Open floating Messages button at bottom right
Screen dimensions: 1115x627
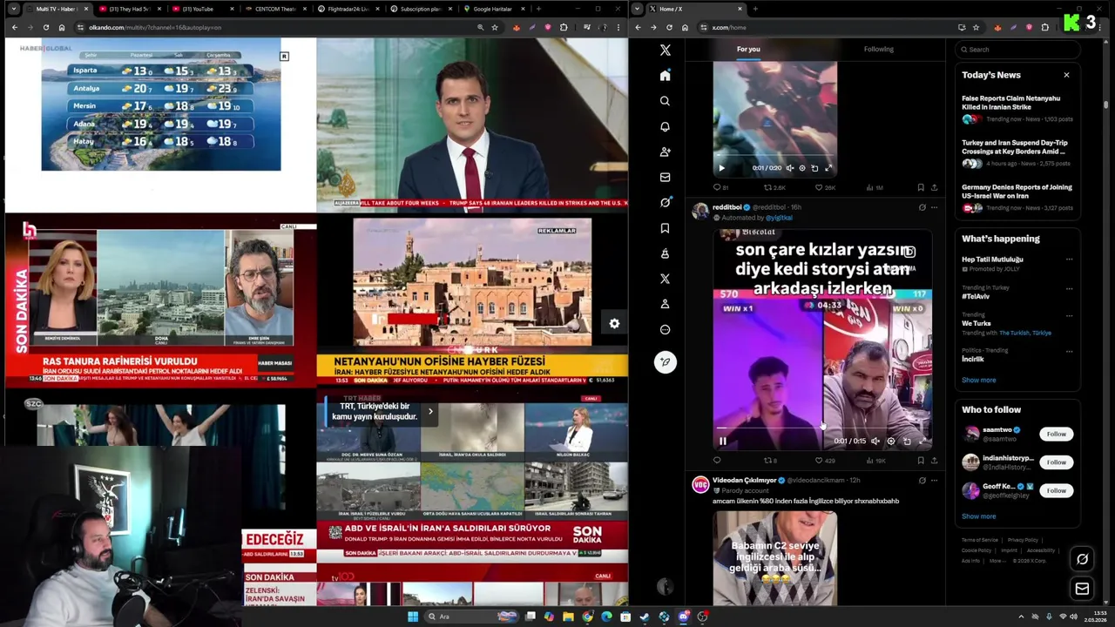[1082, 589]
